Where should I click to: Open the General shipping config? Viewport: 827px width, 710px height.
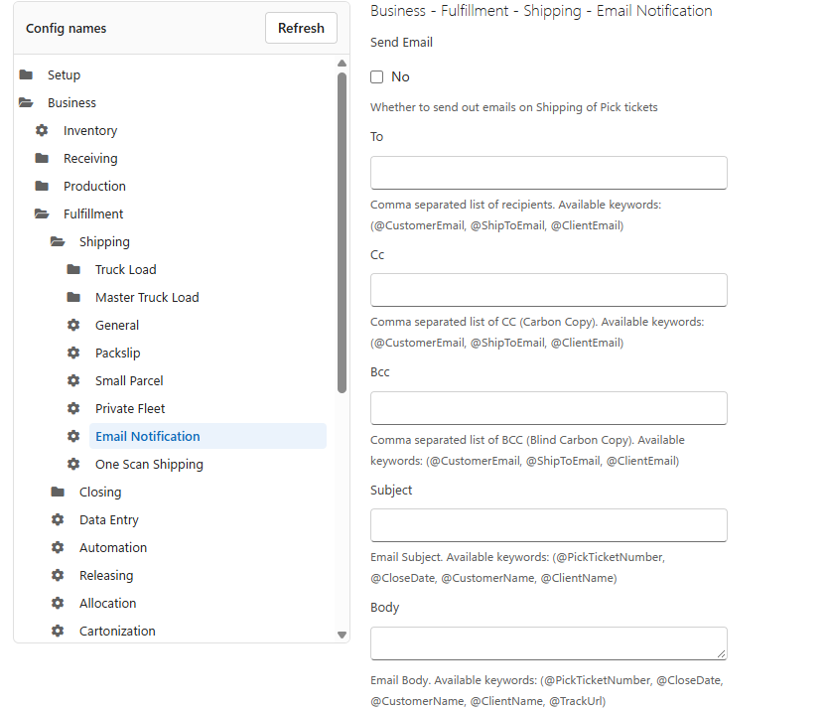[x=117, y=326]
